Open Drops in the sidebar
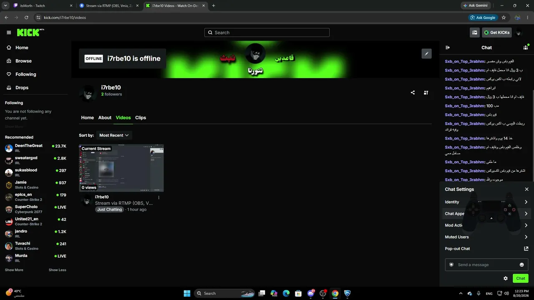This screenshot has width=534, height=300. pyautogui.click(x=35, y=87)
